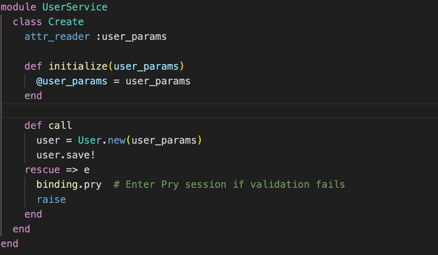Click the rescue keyword

pos(42,170)
